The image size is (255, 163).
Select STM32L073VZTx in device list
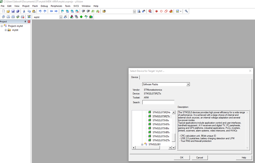pyautogui.click(x=161, y=140)
